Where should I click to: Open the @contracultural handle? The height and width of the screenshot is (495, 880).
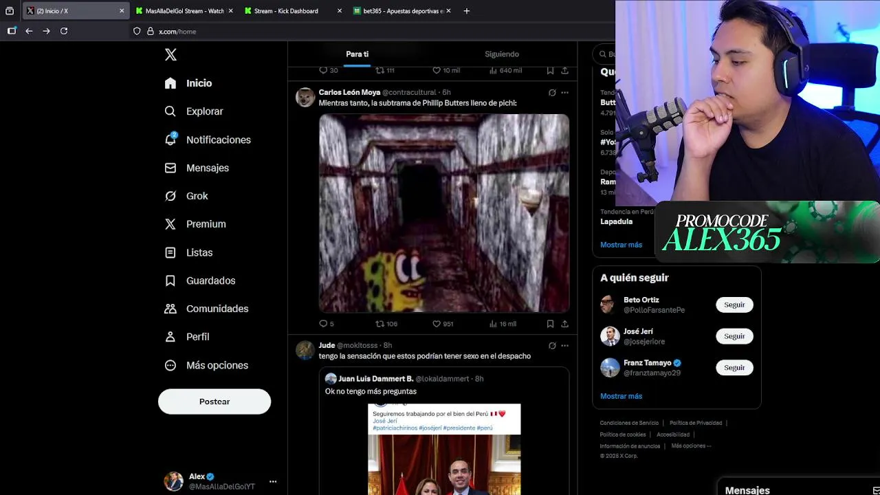click(x=409, y=93)
